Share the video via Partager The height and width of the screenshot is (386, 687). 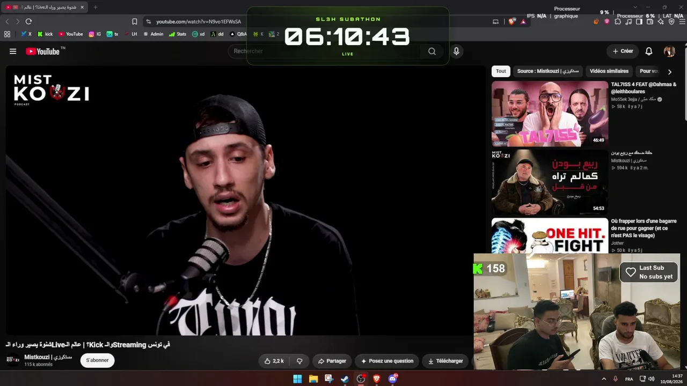(x=332, y=361)
